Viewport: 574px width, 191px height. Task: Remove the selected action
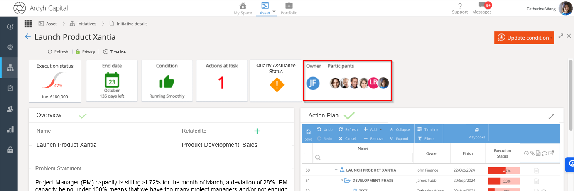[373, 138]
